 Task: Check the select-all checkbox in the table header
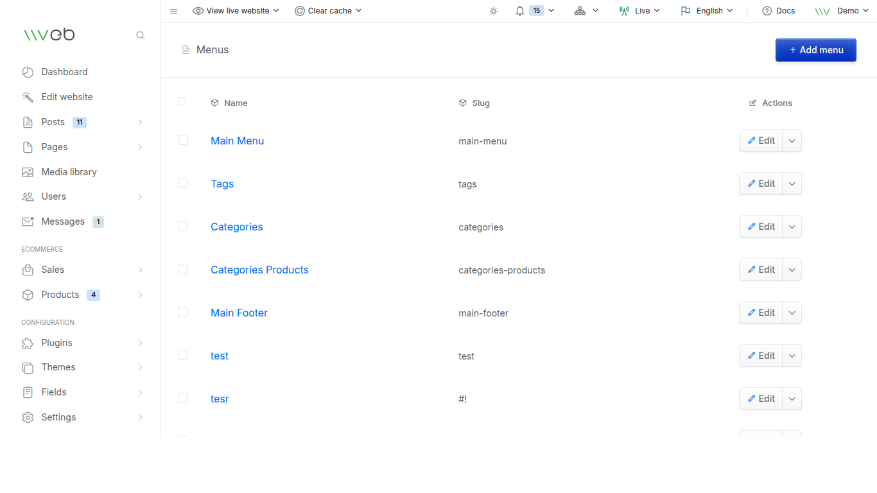182,101
